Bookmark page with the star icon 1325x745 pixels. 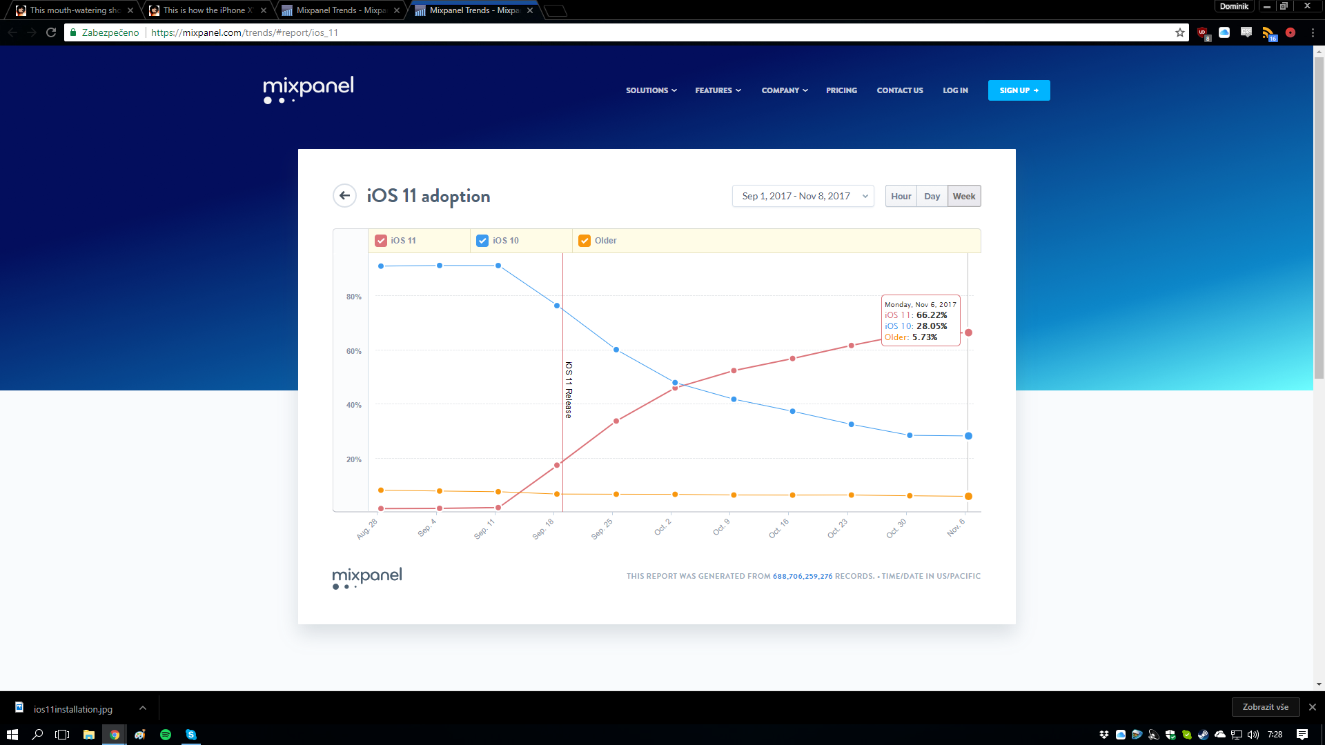[x=1180, y=32]
